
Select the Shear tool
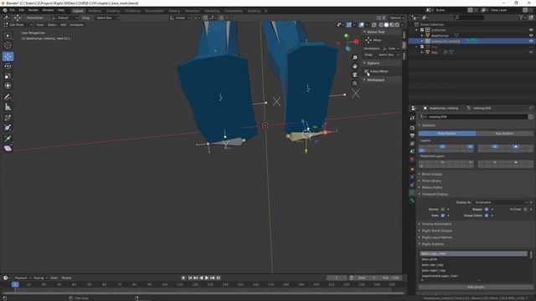pos(8,148)
